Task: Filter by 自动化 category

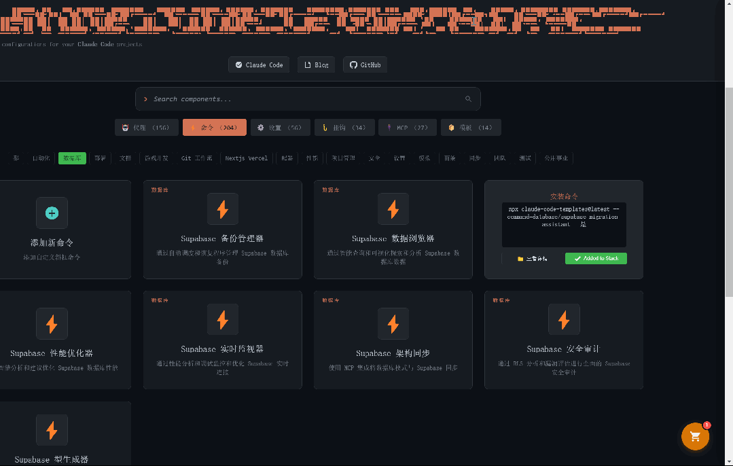Action: coord(41,158)
